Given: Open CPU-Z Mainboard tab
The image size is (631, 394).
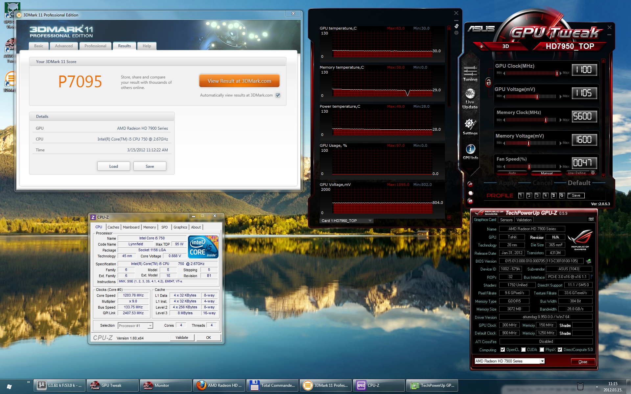Looking at the screenshot, I should pos(131,227).
